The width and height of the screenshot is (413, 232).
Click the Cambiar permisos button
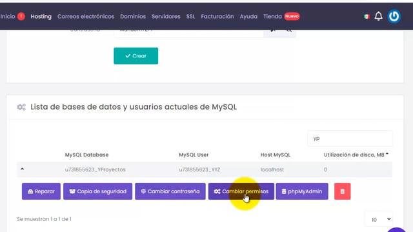(x=241, y=191)
